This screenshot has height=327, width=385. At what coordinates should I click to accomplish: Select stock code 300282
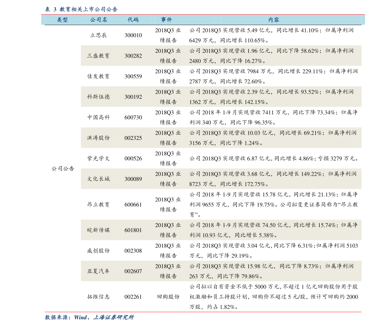pos(133,56)
